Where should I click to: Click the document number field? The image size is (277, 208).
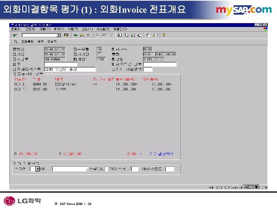55,59
